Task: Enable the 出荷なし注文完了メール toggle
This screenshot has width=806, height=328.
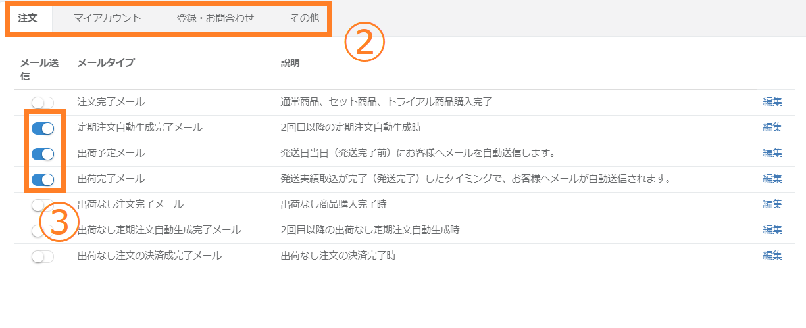Action: [x=43, y=205]
